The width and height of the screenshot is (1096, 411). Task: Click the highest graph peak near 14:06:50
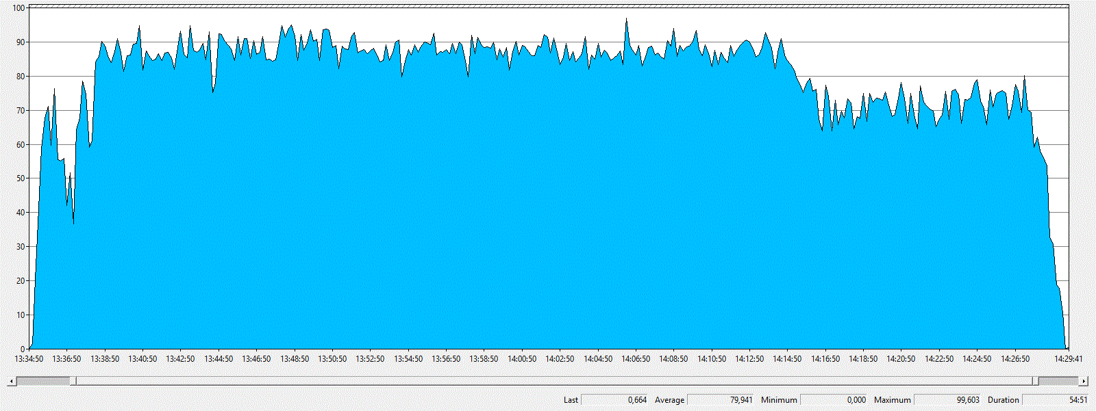coord(626,20)
